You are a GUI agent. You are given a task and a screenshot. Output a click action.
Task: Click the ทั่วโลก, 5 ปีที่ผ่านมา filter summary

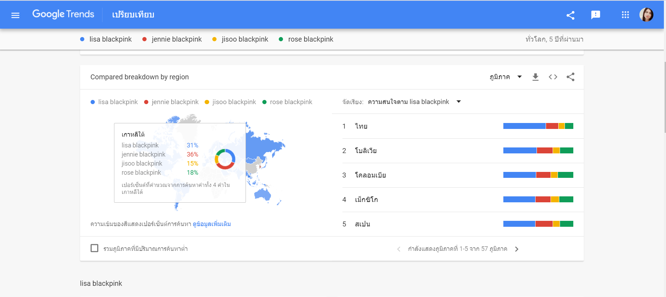click(x=554, y=39)
